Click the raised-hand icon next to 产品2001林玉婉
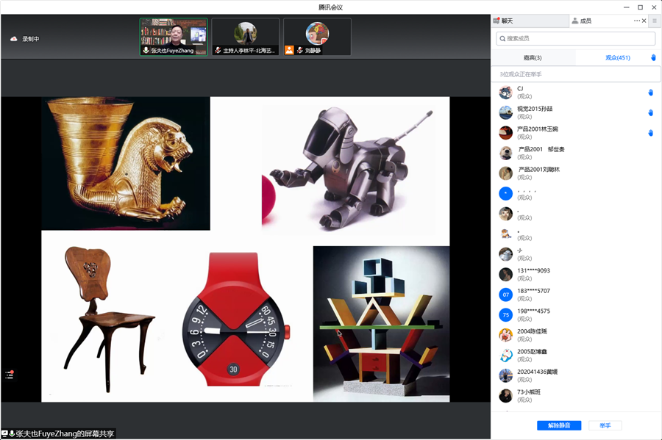 [650, 133]
